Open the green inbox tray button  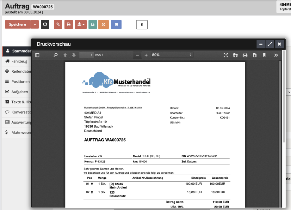(x=92, y=25)
